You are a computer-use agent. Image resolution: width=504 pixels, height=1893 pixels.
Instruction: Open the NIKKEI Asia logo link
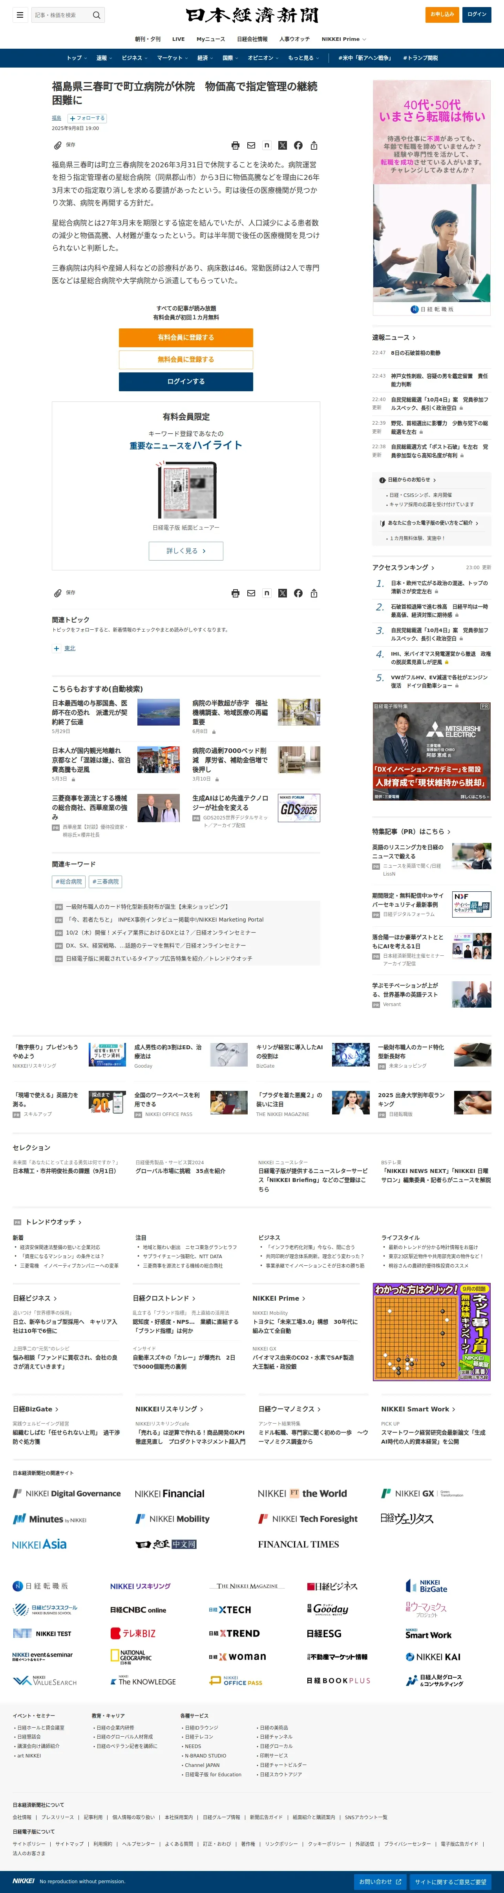click(40, 1544)
